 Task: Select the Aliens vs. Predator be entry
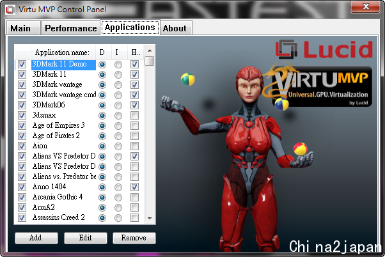click(64, 176)
